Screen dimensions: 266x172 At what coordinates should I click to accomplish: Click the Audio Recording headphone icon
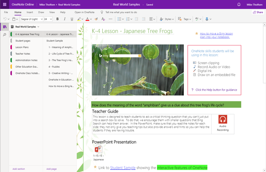tap(223, 119)
